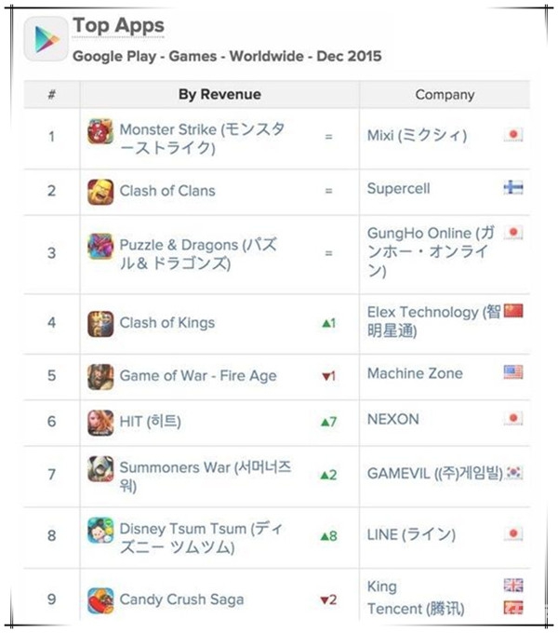558x633 pixels.
Task: Open the Clash of Kings icon
Action: (100, 324)
